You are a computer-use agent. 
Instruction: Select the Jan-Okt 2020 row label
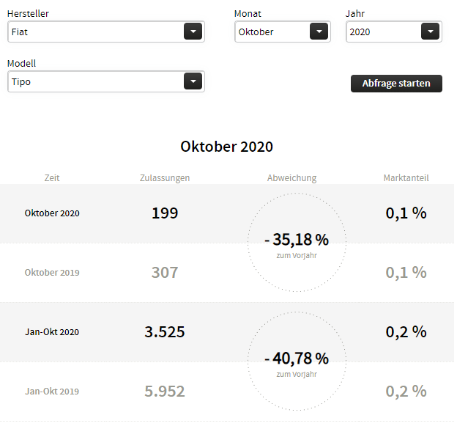point(52,332)
